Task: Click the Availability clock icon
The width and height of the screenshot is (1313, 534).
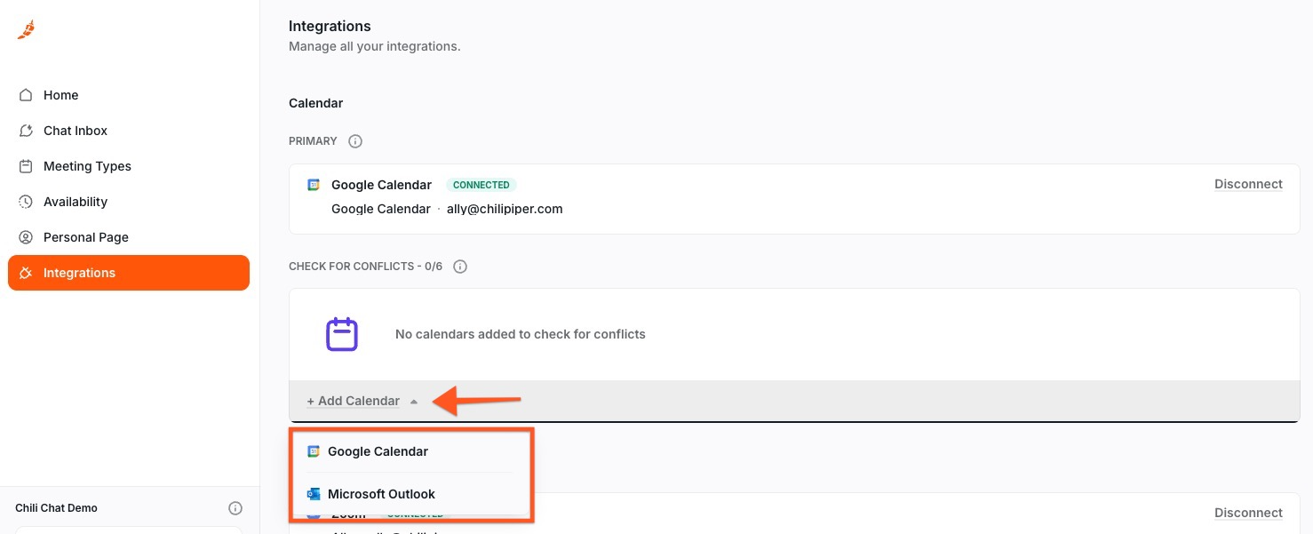Action: coord(27,202)
